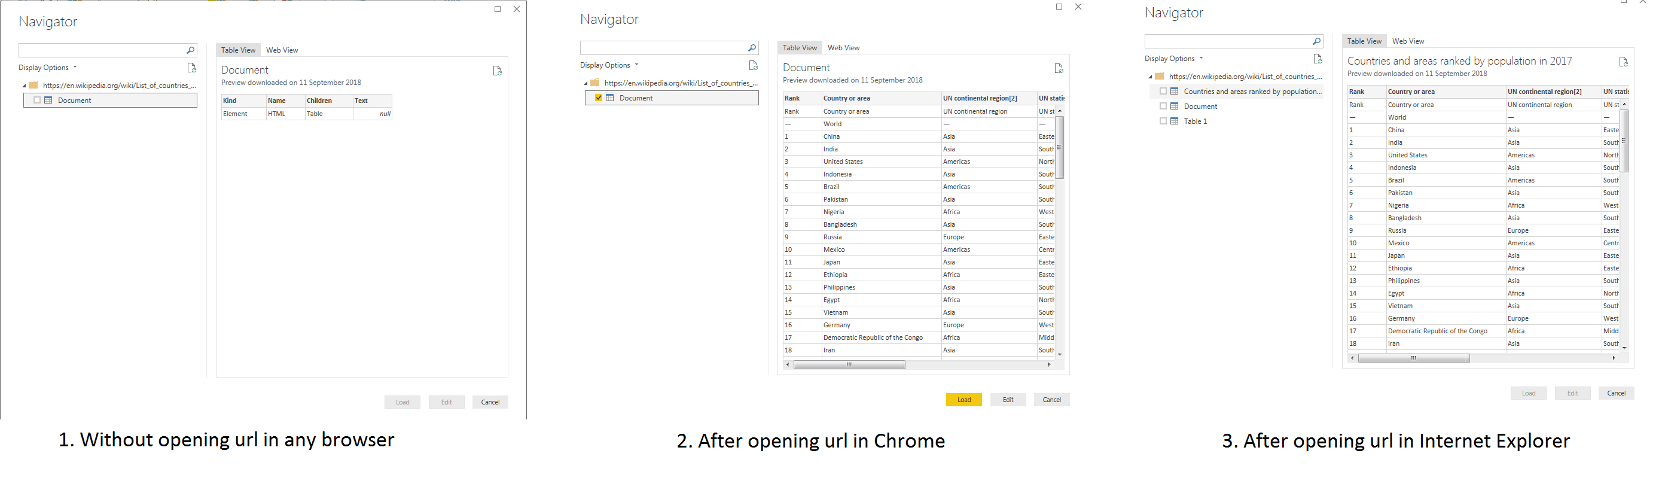Click search input field in second Navigator
Viewport: 1665px width, 493px height.
click(x=664, y=48)
